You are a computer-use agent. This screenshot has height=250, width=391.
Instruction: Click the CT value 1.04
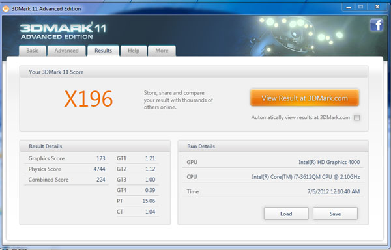(150, 212)
